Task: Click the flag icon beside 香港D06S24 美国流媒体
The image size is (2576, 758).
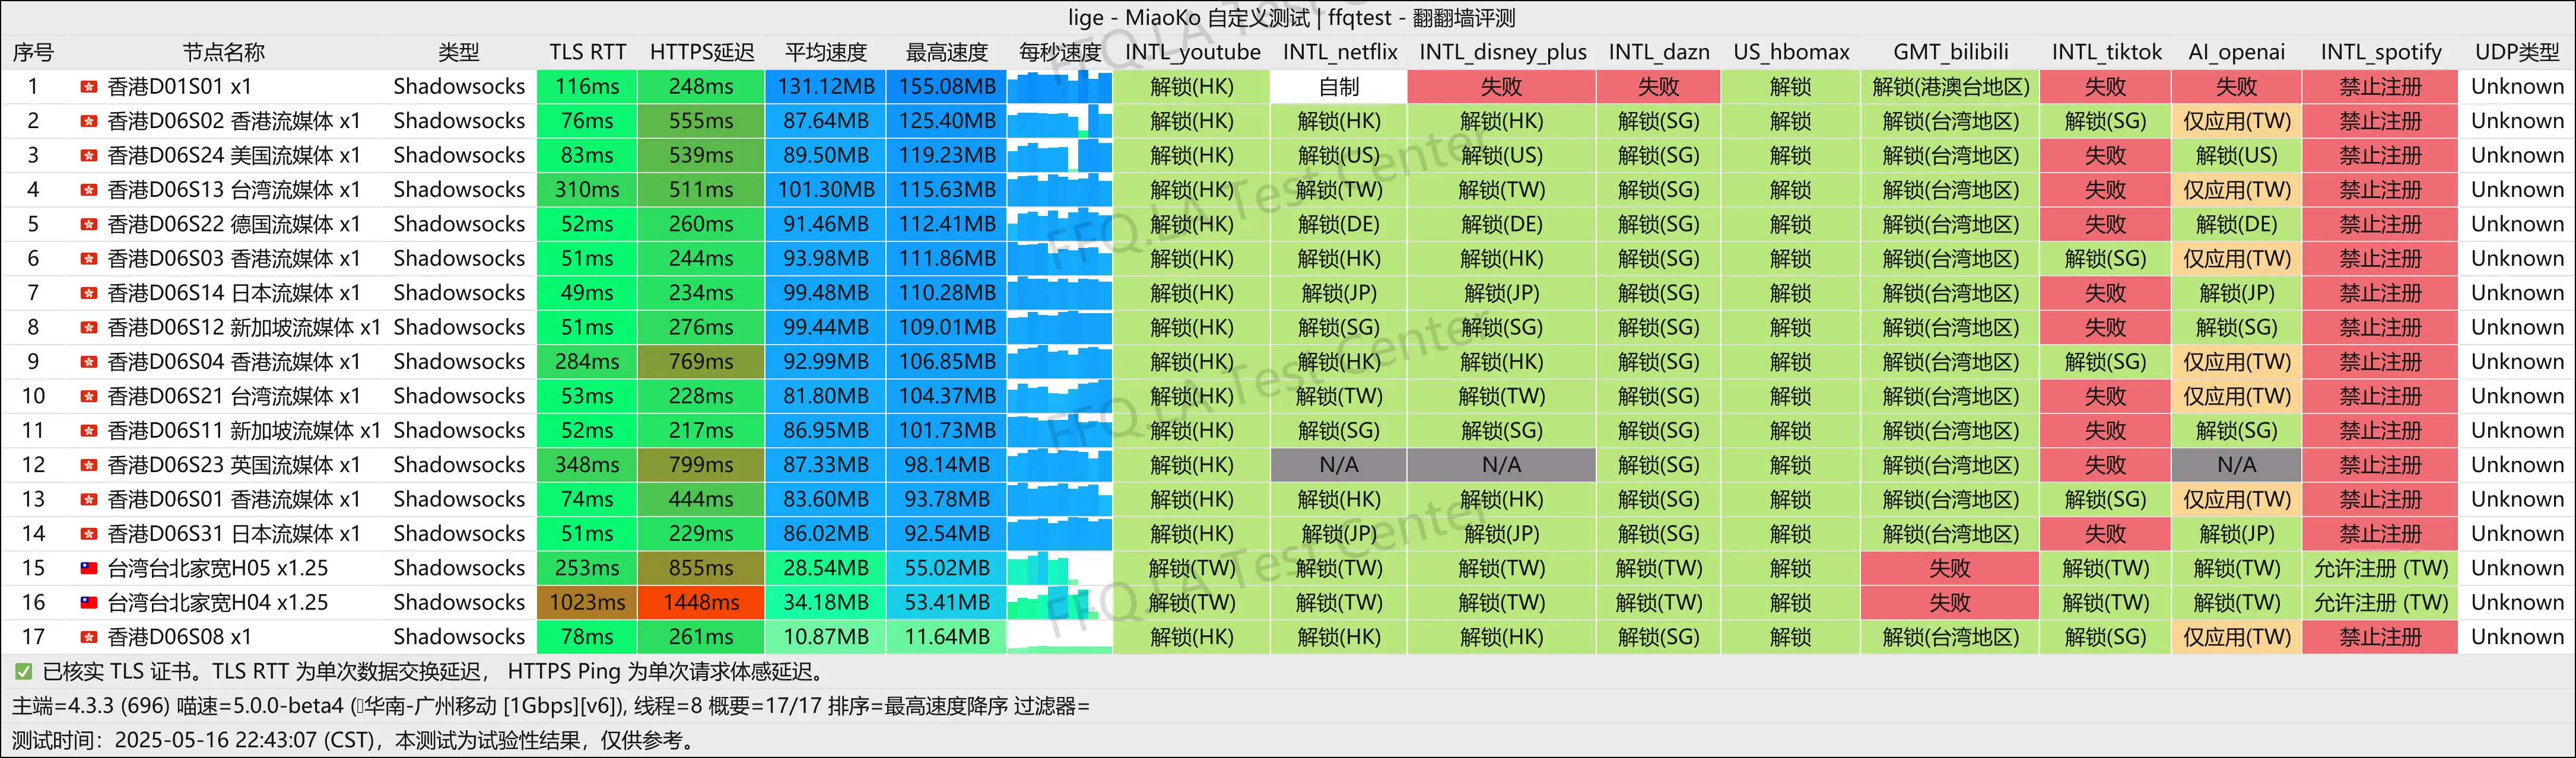Action: [89, 156]
